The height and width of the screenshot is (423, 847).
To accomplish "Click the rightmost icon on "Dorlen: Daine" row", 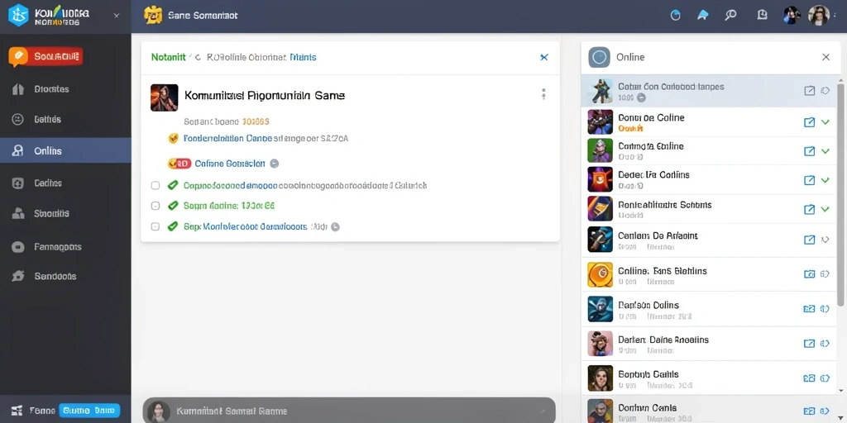I will pos(825,343).
